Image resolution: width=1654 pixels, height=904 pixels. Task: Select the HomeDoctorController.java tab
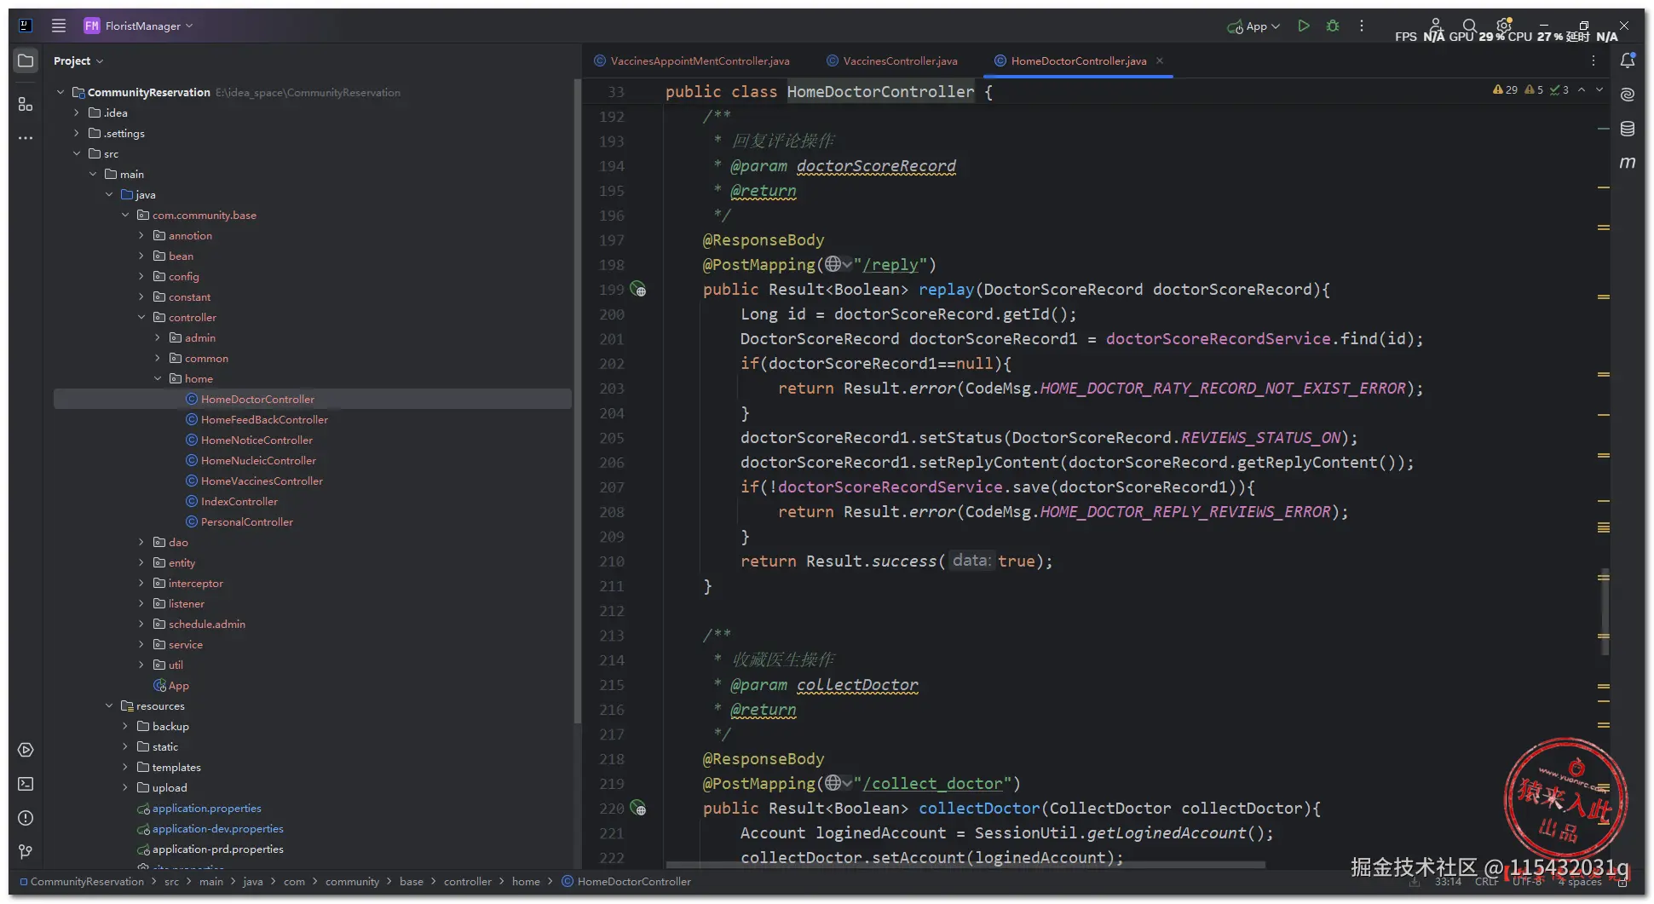click(x=1078, y=60)
